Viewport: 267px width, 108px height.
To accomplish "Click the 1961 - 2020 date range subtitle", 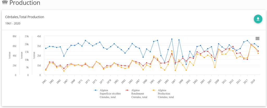I will 13,23.
